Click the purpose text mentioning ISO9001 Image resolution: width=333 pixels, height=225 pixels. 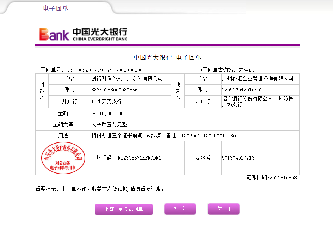click(164, 136)
